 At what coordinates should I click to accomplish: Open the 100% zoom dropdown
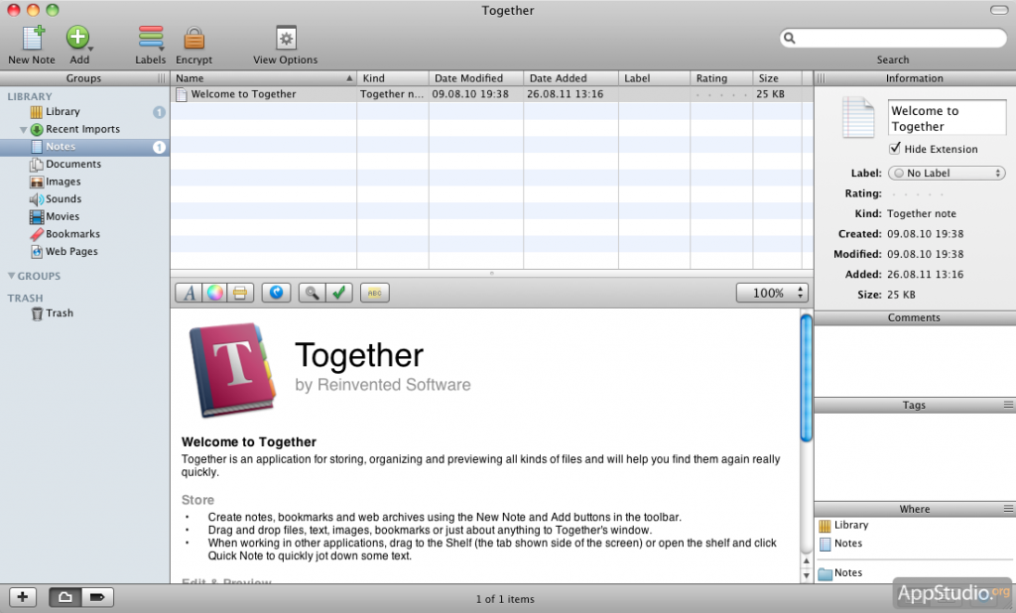(x=772, y=293)
